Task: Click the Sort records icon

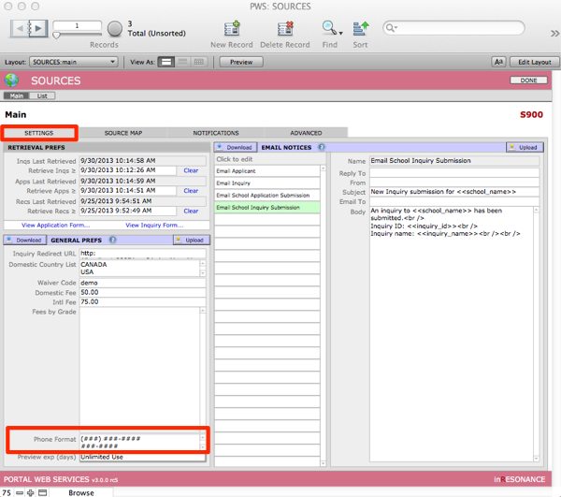Action: (360, 28)
